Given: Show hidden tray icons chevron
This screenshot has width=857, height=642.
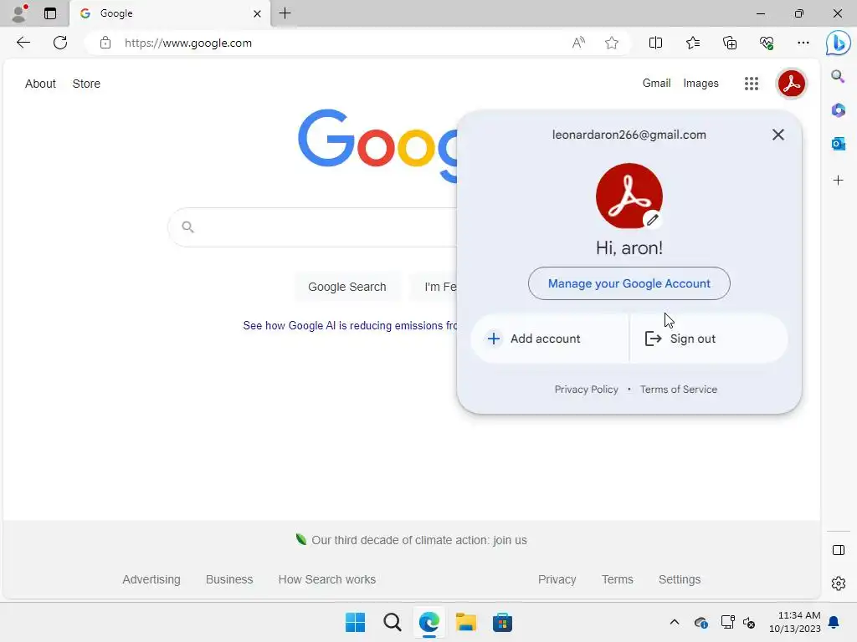Looking at the screenshot, I should [675, 622].
